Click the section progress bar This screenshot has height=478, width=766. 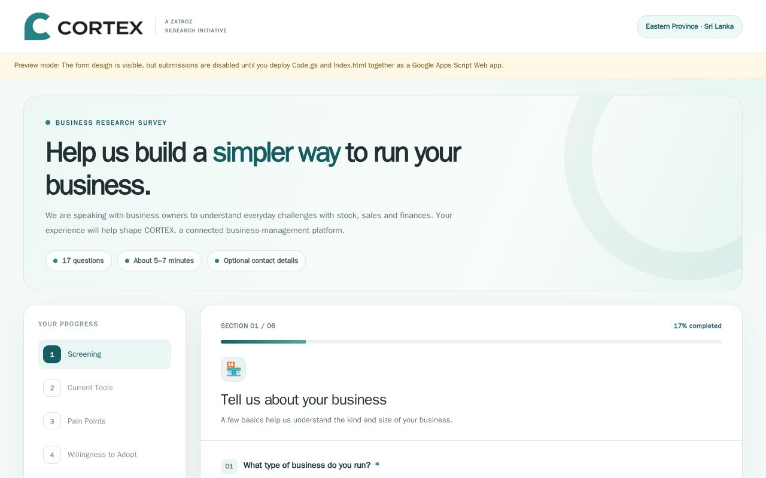(x=471, y=342)
